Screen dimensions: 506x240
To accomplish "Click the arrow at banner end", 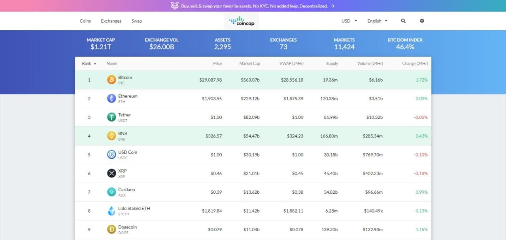I will [333, 6].
